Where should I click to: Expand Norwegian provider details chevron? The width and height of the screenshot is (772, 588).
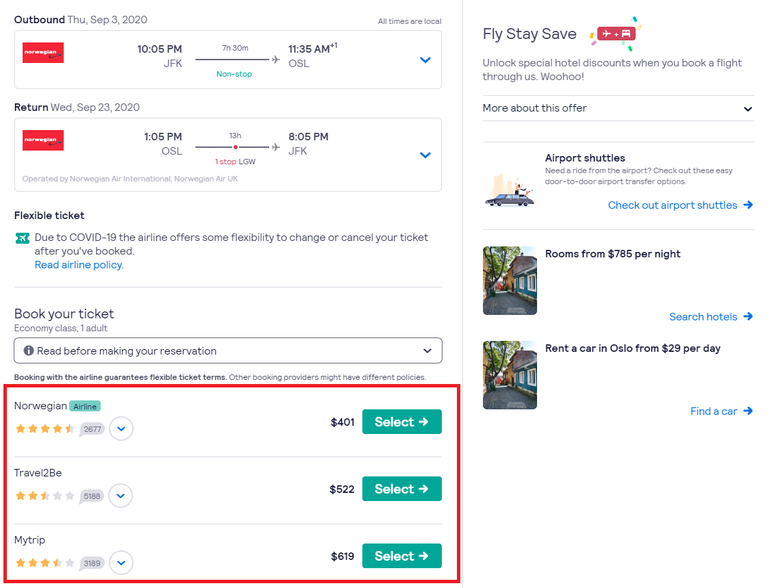(x=121, y=429)
